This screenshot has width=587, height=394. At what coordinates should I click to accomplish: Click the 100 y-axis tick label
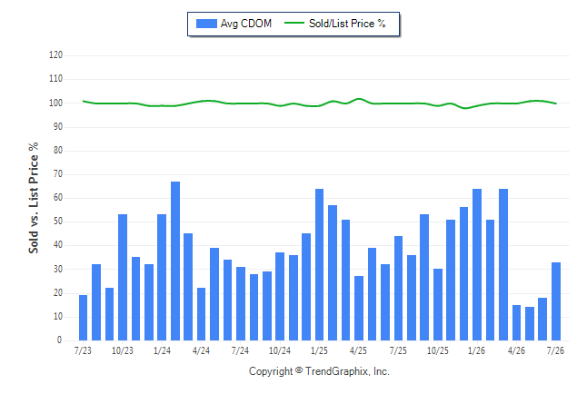click(x=55, y=103)
